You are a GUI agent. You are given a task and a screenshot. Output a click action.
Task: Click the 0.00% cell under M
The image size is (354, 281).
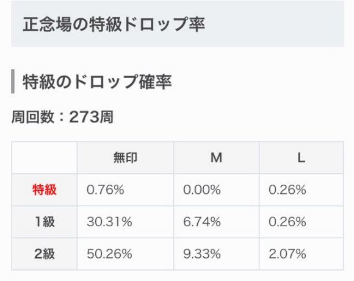pyautogui.click(x=217, y=190)
